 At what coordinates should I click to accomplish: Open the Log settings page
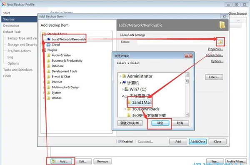(10, 57)
